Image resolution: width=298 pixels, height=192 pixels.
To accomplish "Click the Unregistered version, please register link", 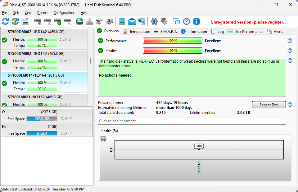I will coord(247,22).
